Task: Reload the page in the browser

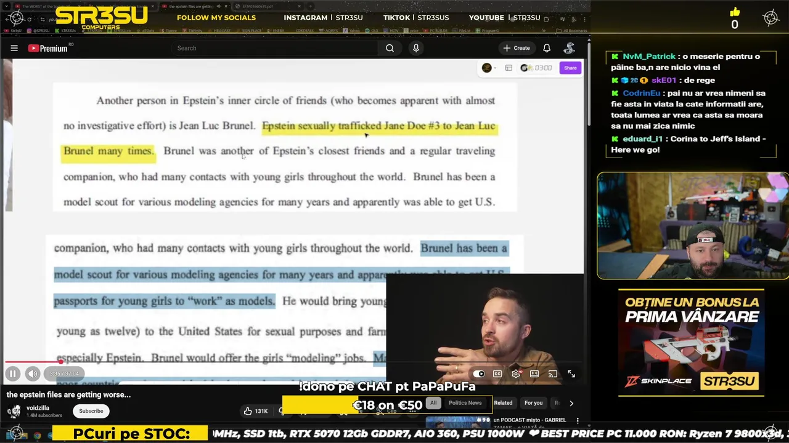Action: (29, 19)
